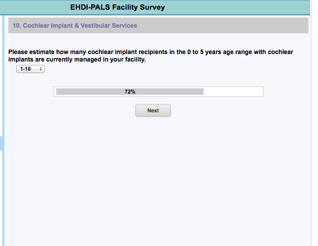
Task: Click the 72% progress label
Action: (130, 92)
